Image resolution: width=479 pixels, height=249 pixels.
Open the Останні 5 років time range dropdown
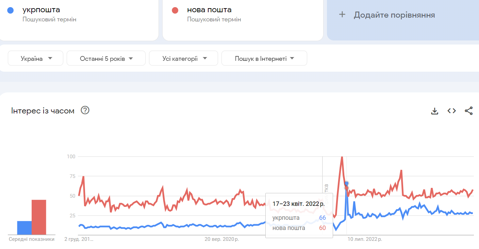[106, 58]
